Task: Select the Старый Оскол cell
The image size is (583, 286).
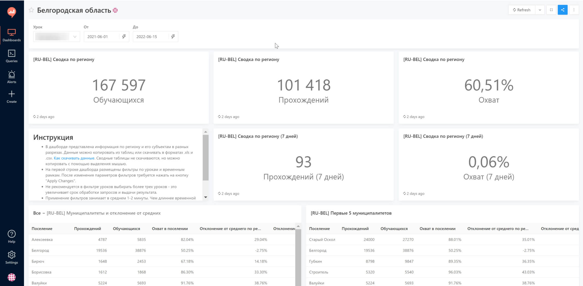Action: [x=322, y=239]
